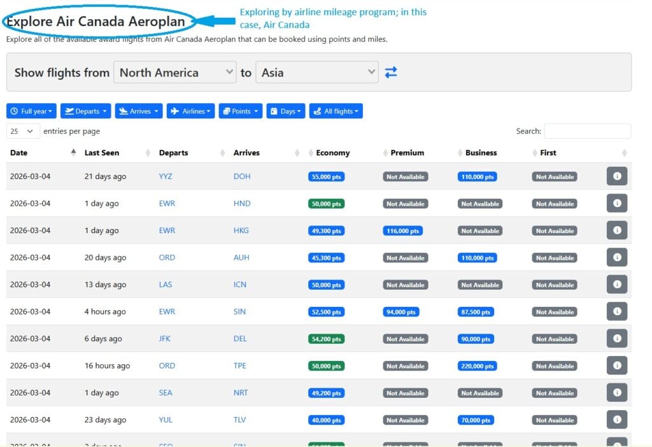Viewport: 652px width, 447px height.
Task: Click the '16 hours ago' last seen cell
Action: pos(107,365)
